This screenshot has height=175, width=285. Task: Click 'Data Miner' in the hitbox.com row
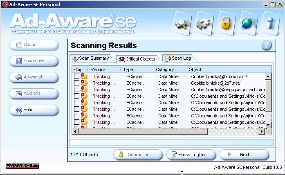coord(168,76)
